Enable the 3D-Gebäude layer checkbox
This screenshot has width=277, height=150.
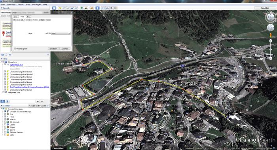click(5, 122)
